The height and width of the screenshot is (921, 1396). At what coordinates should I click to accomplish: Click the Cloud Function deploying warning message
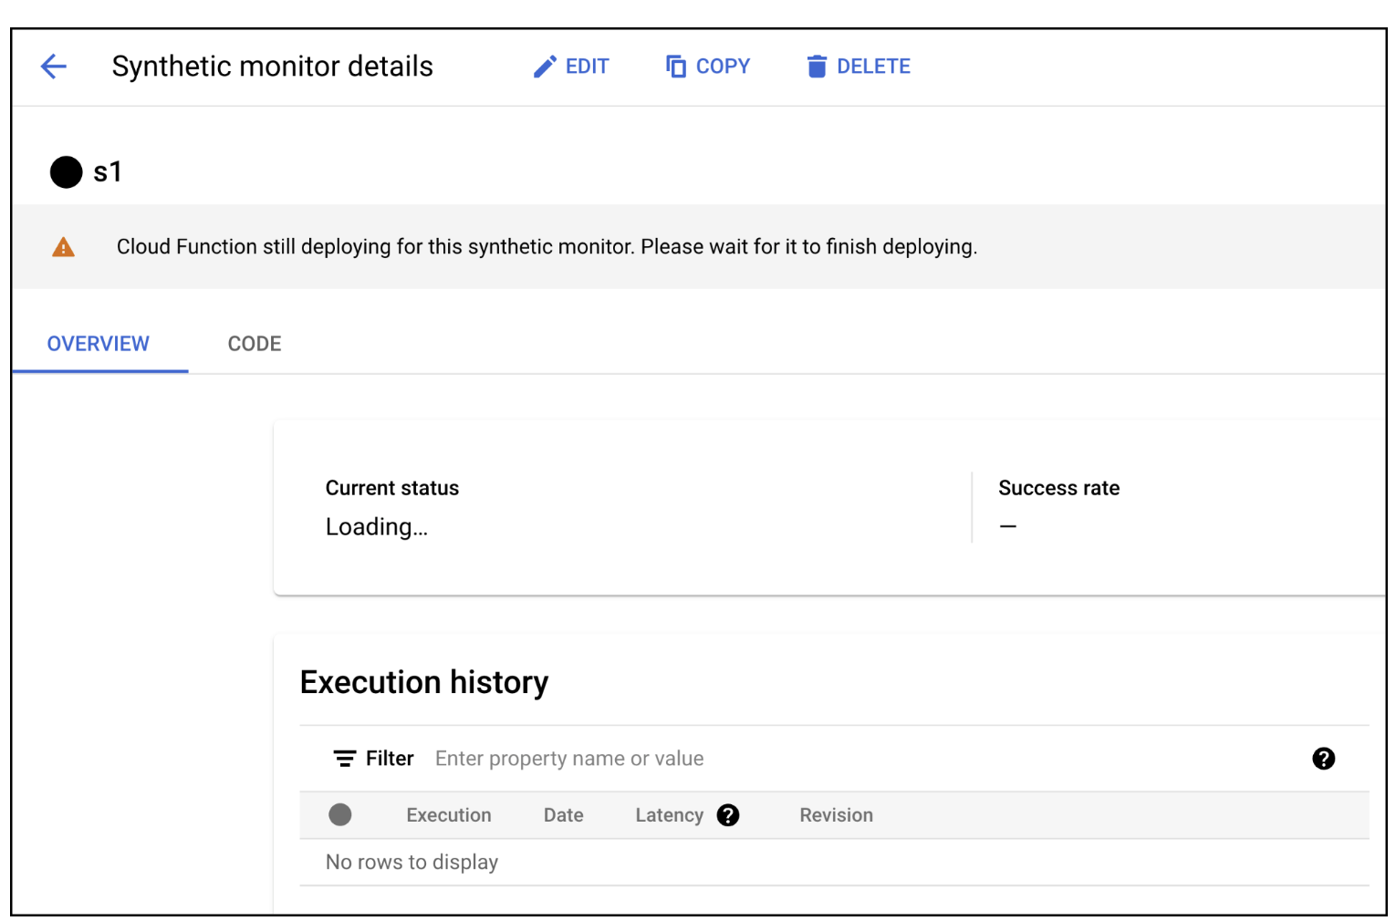coord(547,247)
